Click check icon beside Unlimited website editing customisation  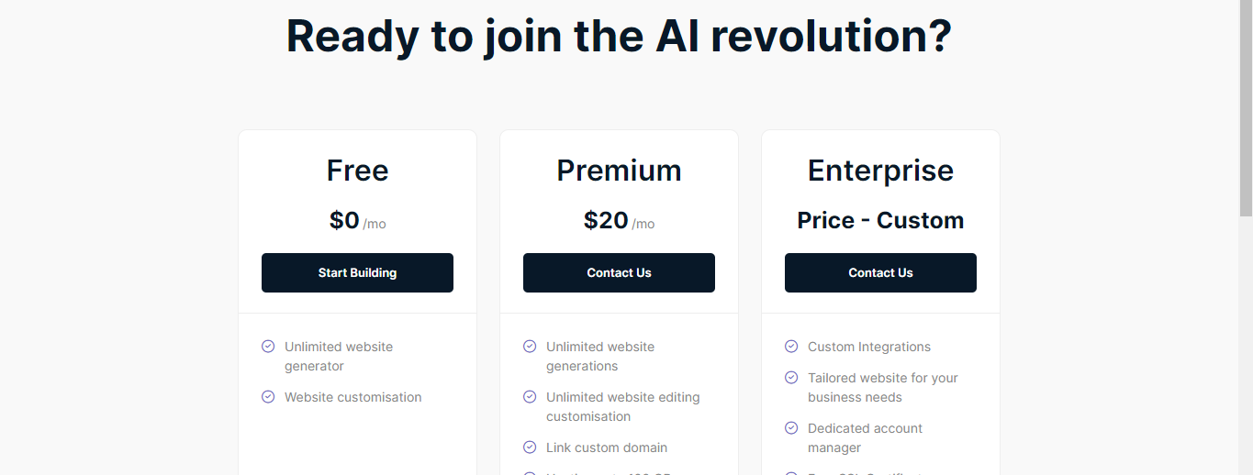point(530,397)
